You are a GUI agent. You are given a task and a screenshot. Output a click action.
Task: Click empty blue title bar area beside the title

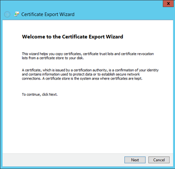117,14
